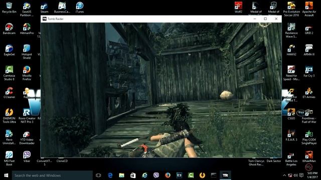Open the BusinessCa... desktop shortcut
The height and width of the screenshot is (180, 321).
(x=62, y=8)
